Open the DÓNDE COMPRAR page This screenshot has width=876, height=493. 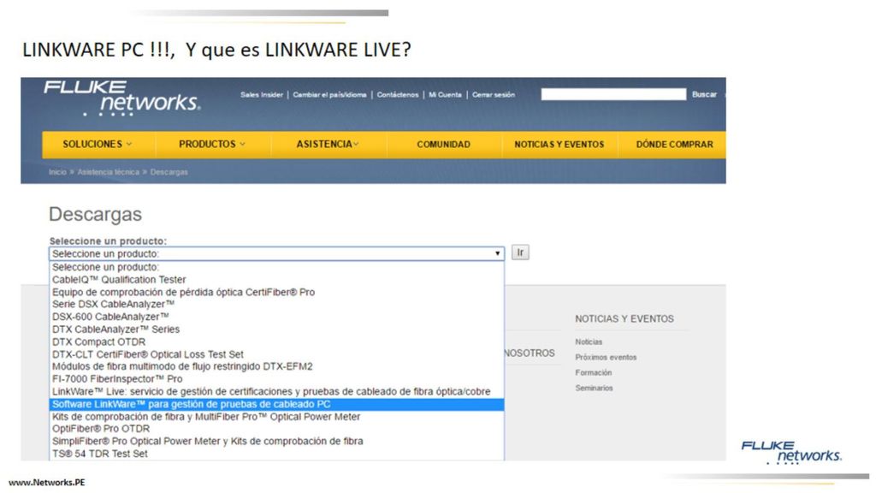674,144
